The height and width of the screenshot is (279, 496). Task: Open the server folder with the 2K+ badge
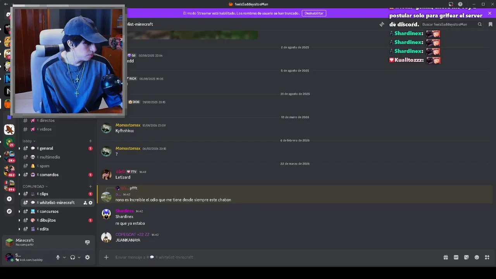(9, 156)
